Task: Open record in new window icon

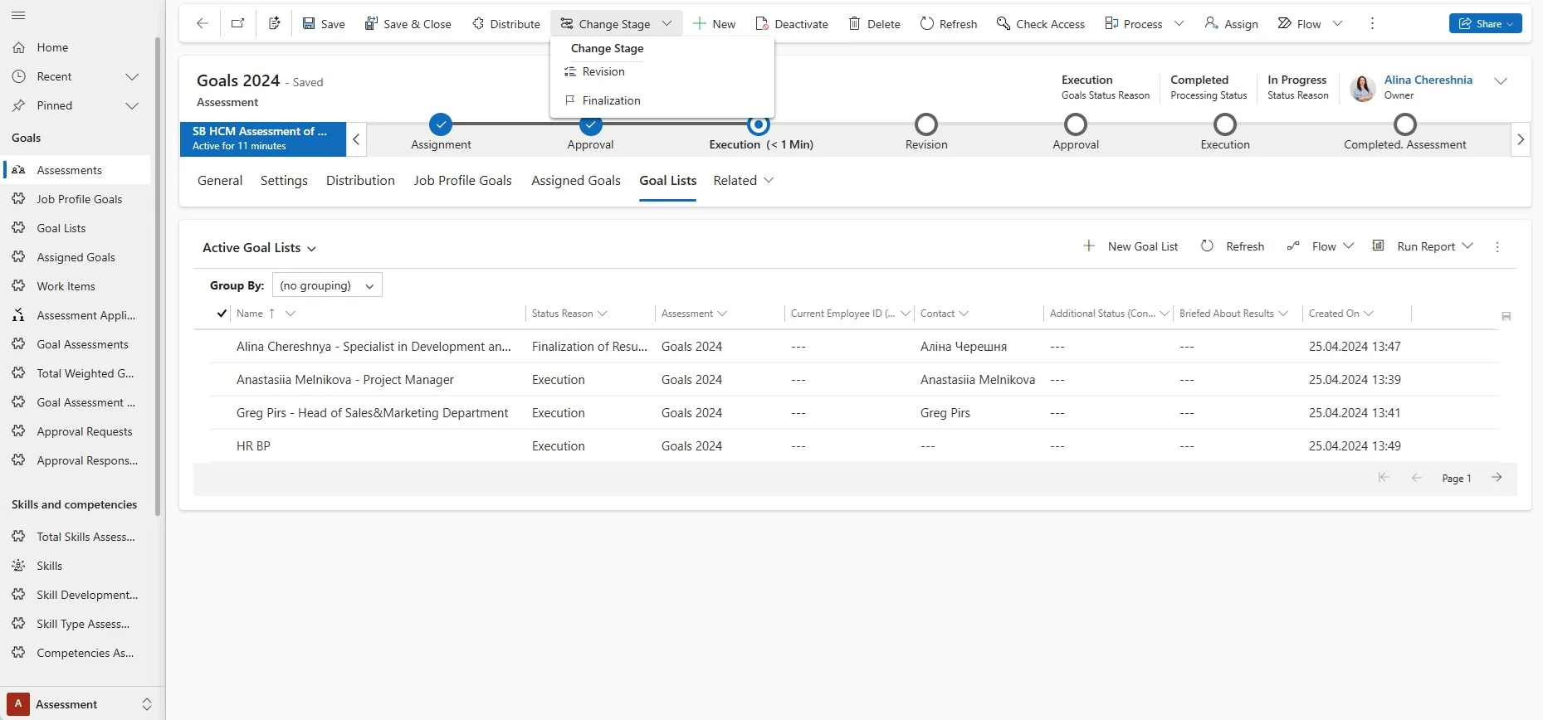Action: pos(238,23)
